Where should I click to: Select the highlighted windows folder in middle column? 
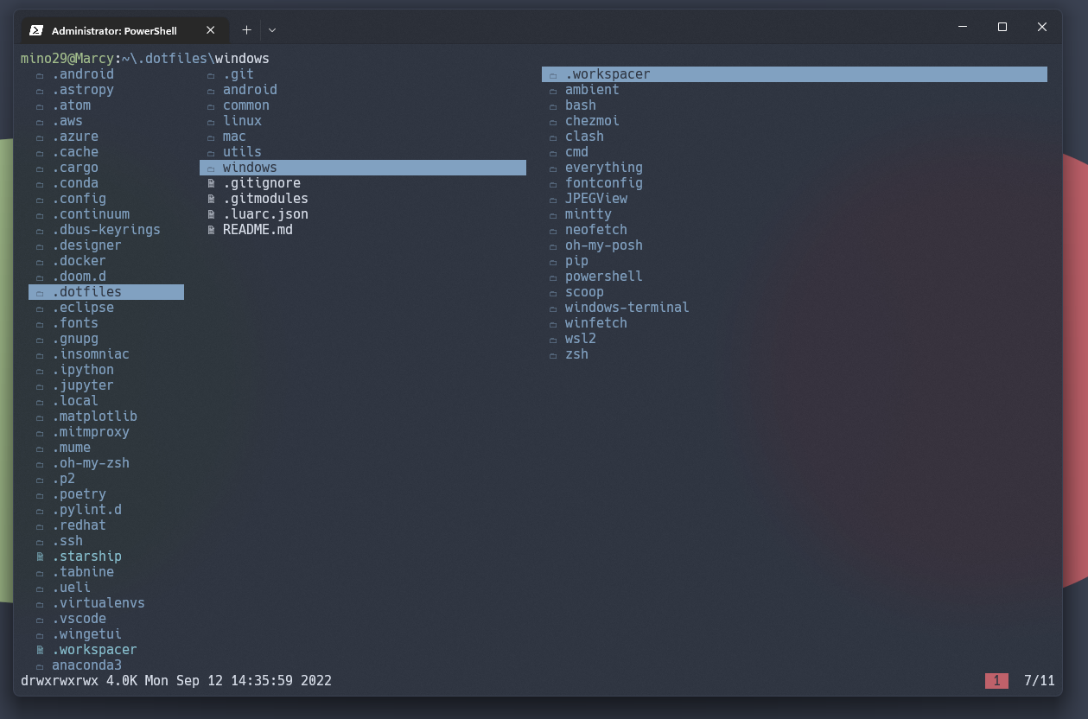pyautogui.click(x=363, y=168)
